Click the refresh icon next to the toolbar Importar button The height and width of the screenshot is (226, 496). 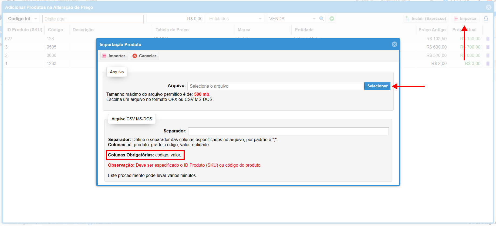pos(486,19)
